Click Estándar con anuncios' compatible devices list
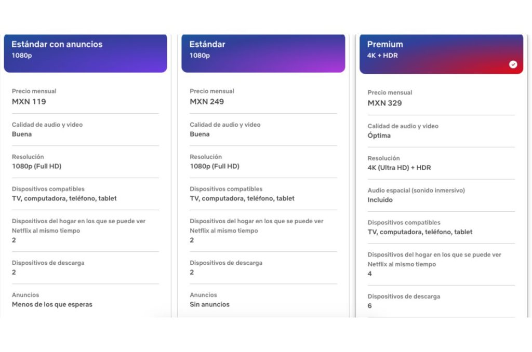 pos(64,198)
